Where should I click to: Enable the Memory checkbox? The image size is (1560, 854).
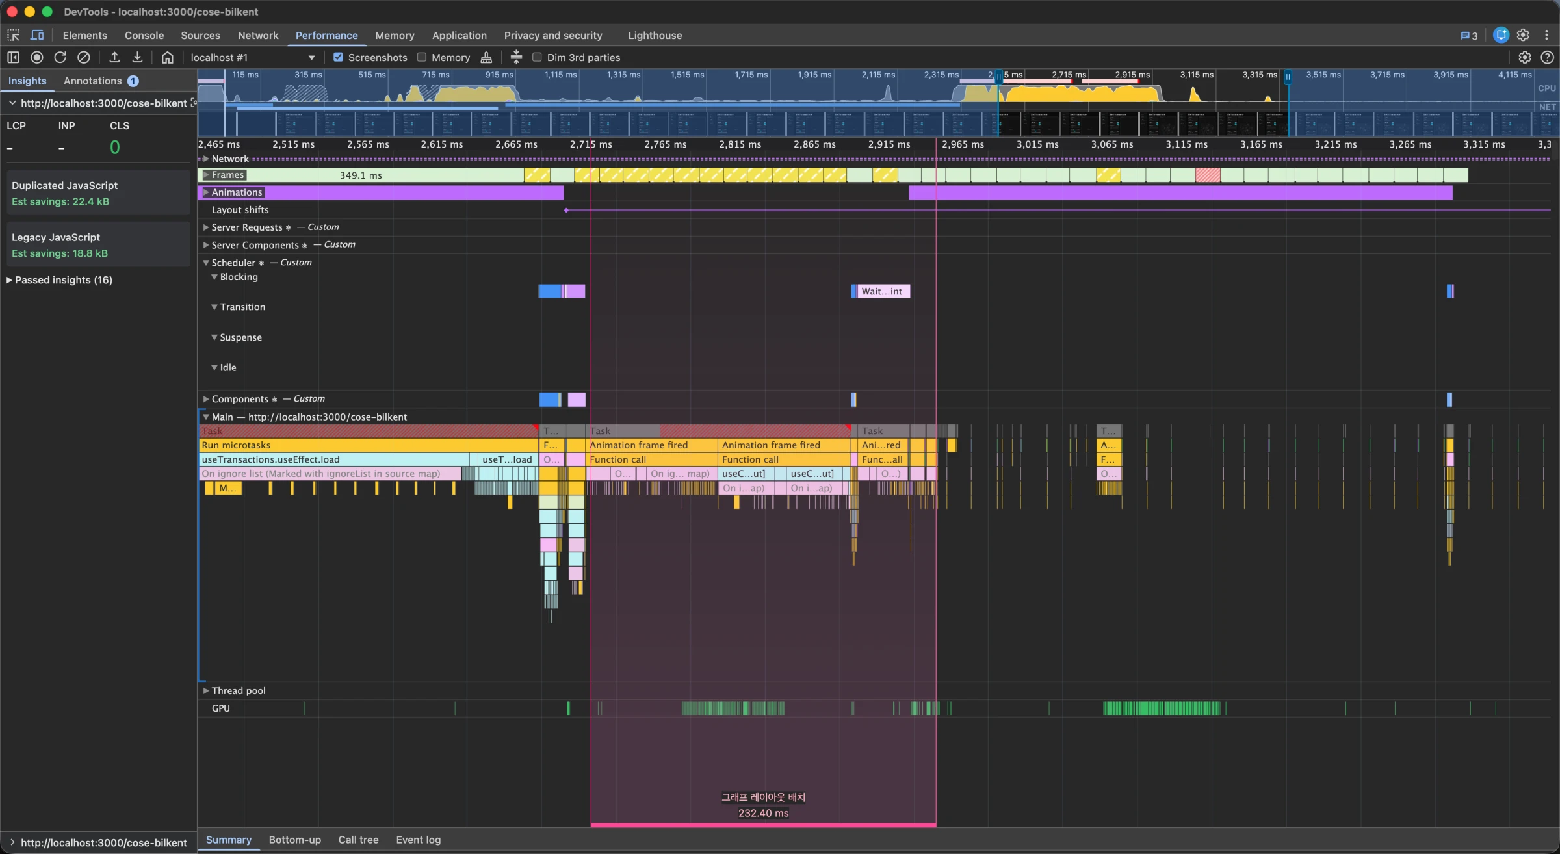coord(422,57)
